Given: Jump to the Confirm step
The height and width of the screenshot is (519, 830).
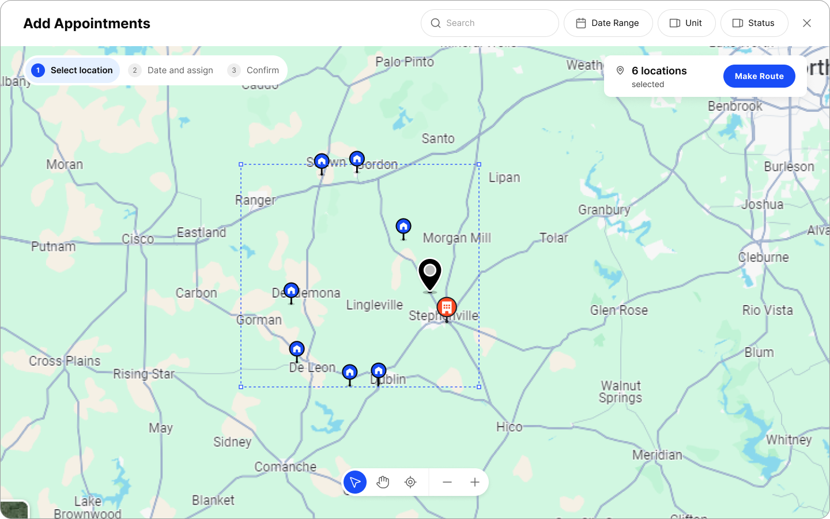Looking at the screenshot, I should click(254, 70).
